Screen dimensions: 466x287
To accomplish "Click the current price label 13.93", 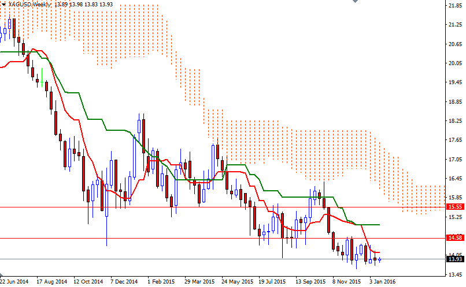I will (454, 259).
